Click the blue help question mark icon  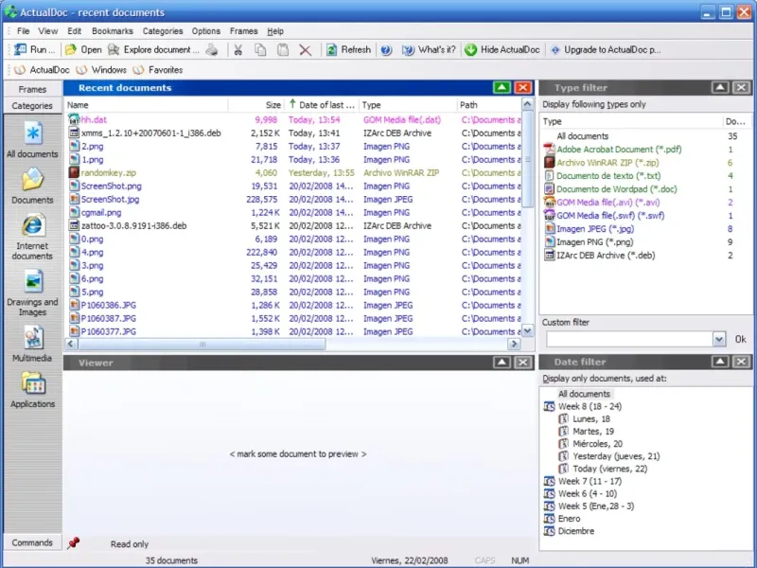point(386,50)
